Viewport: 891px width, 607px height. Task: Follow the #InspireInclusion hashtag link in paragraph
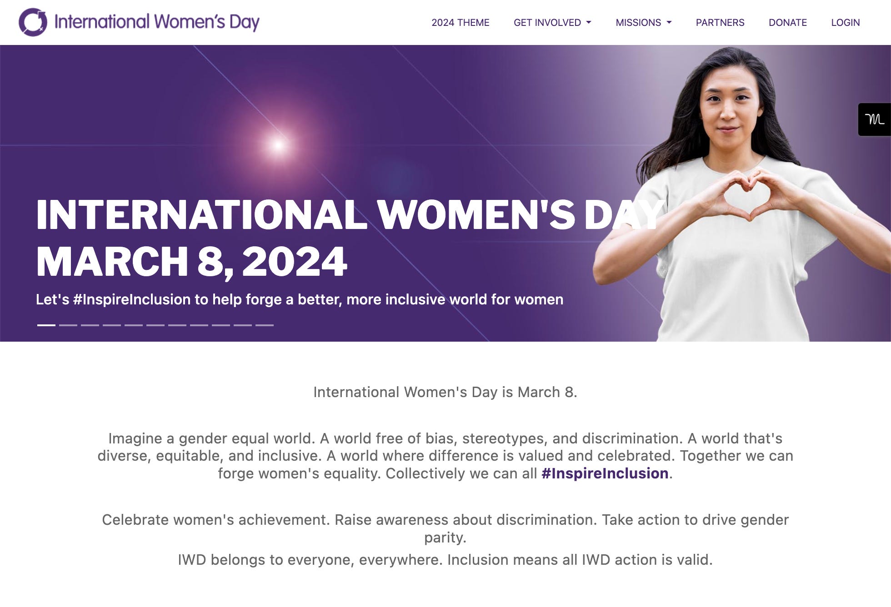click(605, 473)
